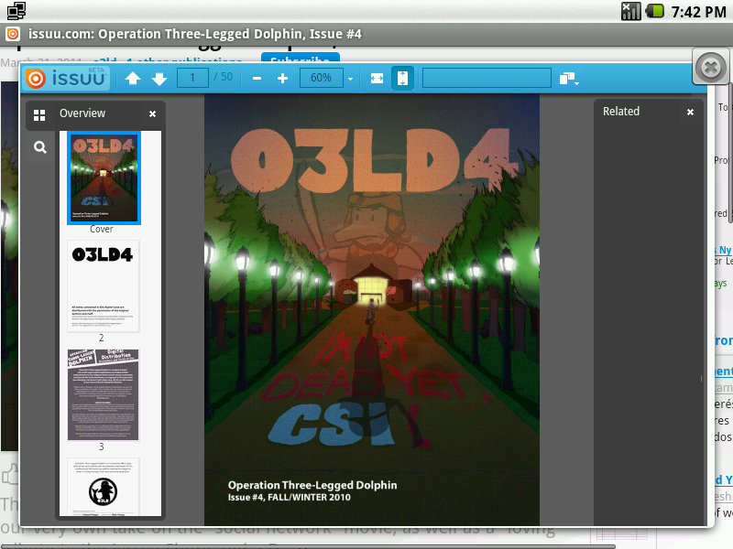Click the Overview grid icon
733x549 pixels.
(39, 115)
